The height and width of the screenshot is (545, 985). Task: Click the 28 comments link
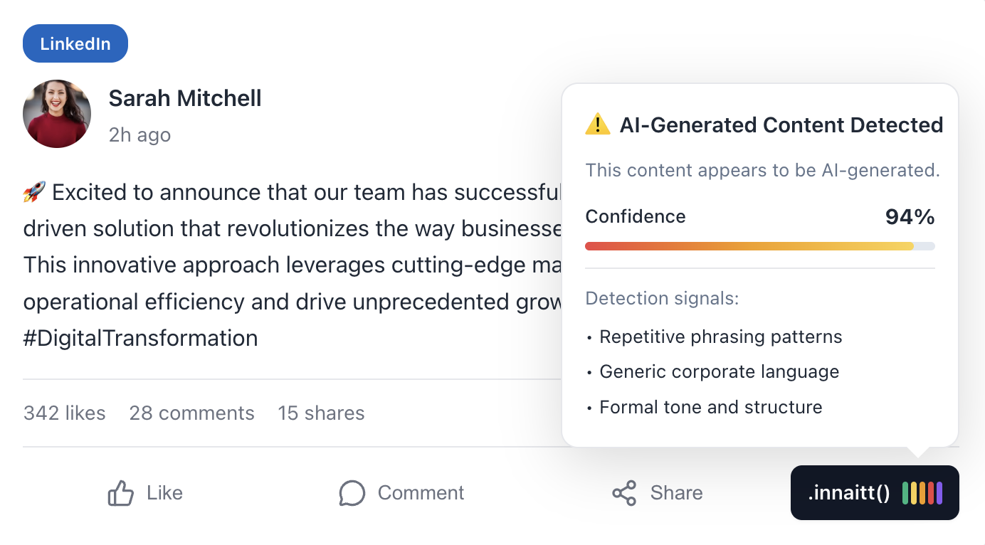tap(191, 413)
